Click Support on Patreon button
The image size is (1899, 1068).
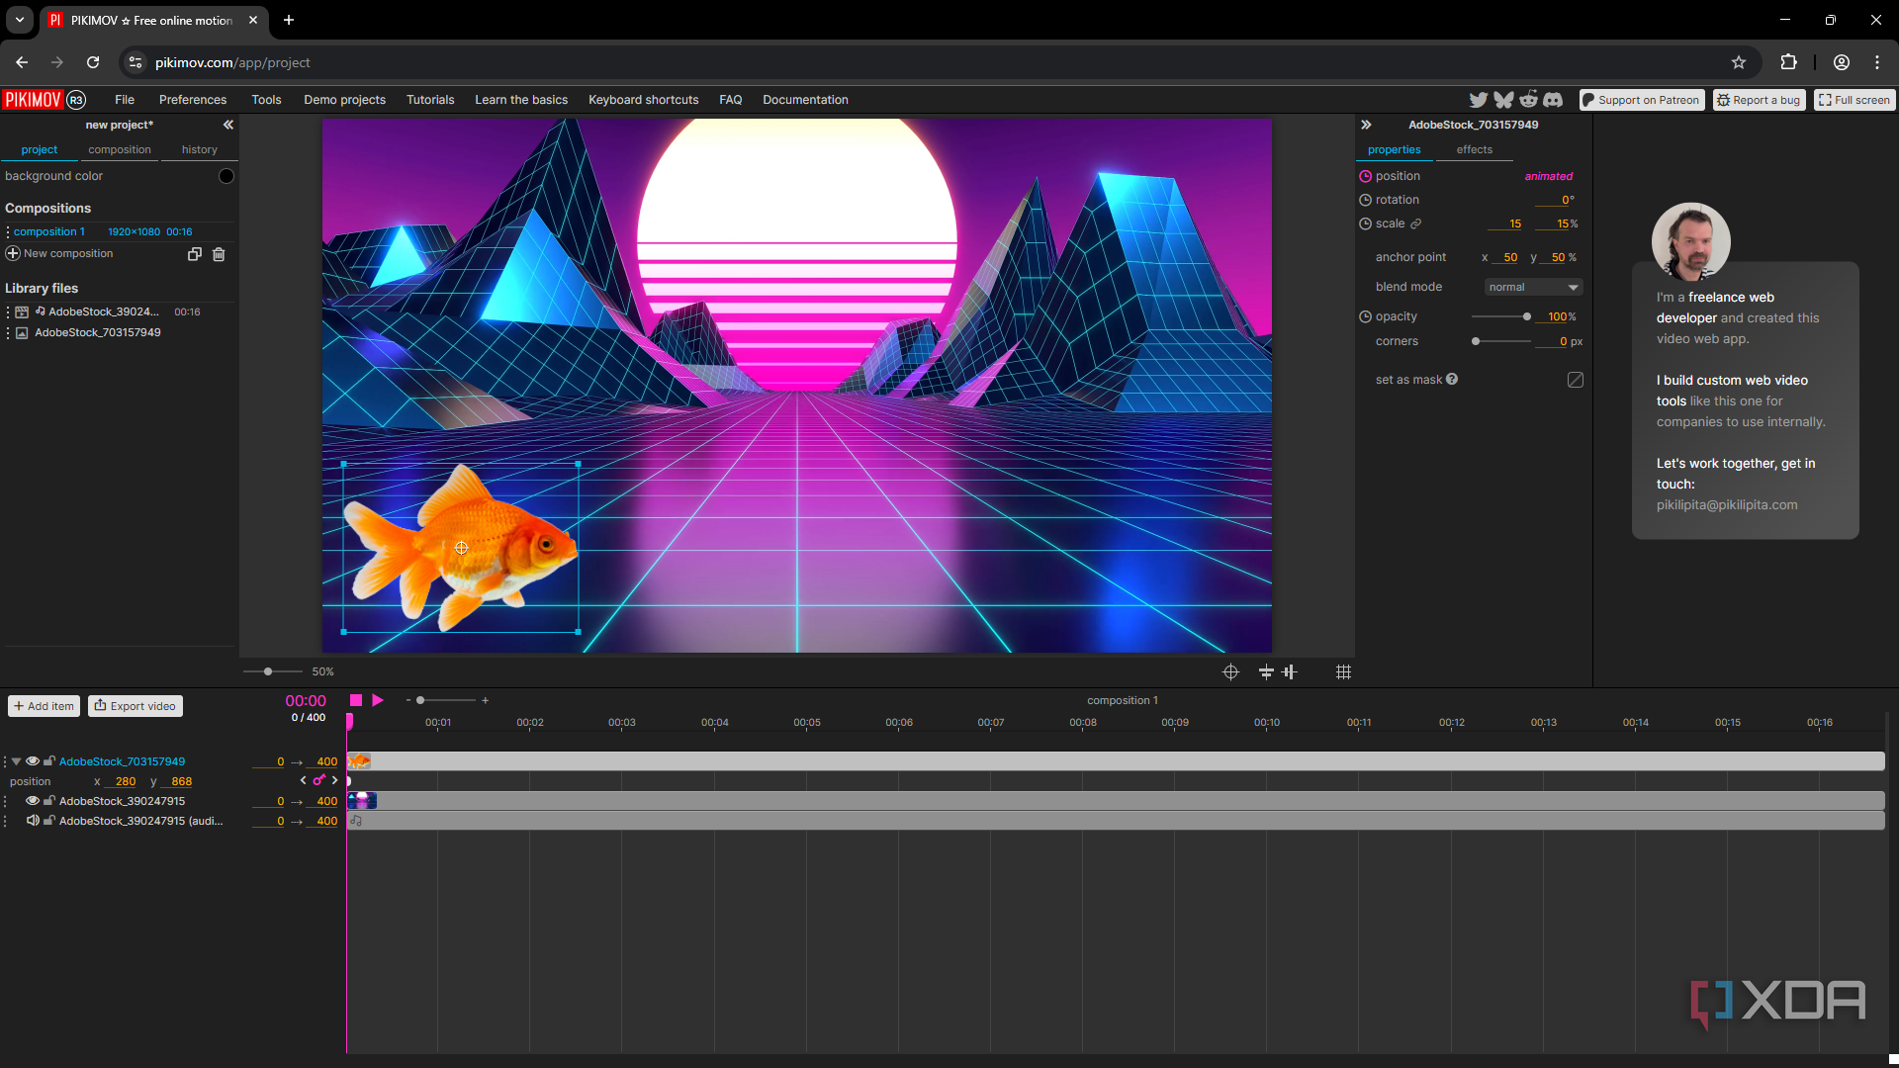pos(1642,100)
